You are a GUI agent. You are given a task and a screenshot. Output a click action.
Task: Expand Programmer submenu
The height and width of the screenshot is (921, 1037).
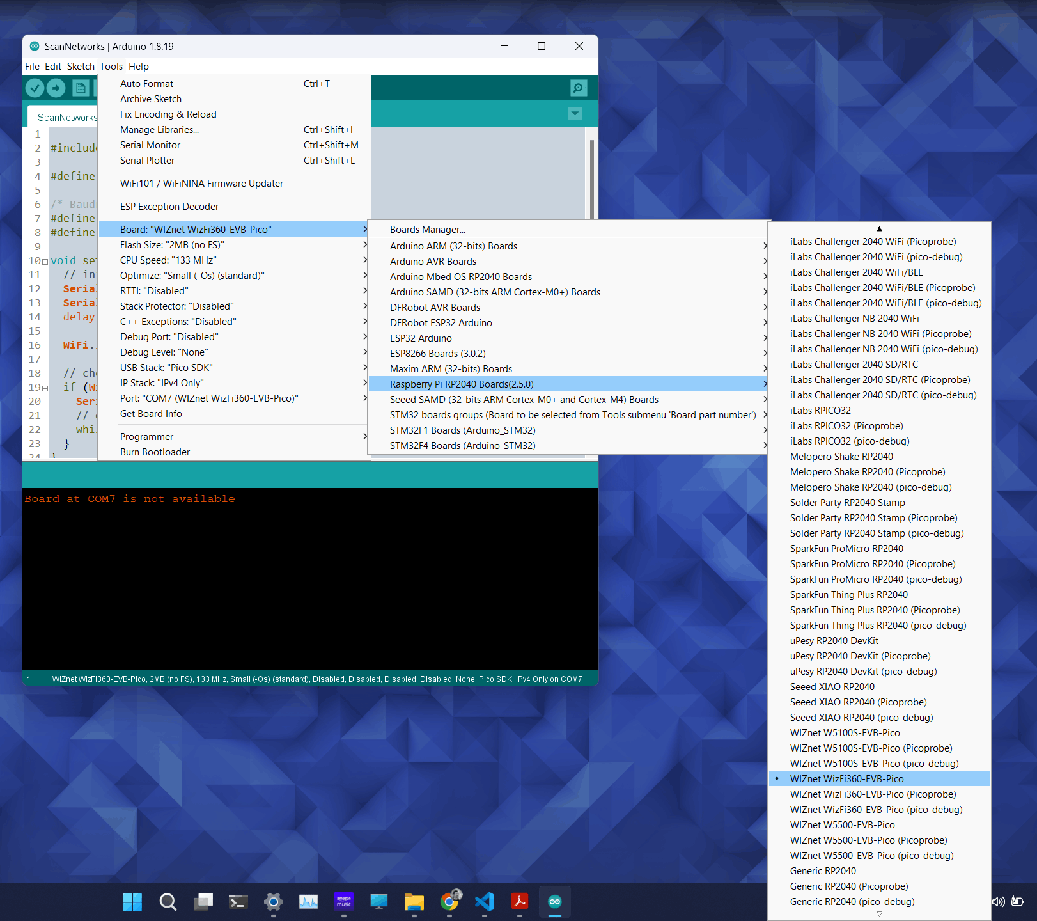pos(234,437)
